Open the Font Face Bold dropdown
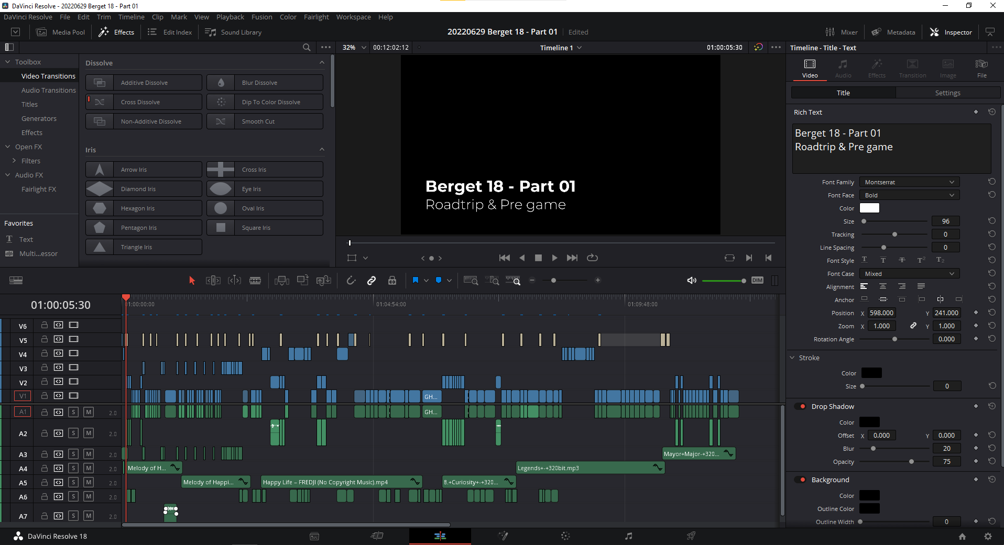The width and height of the screenshot is (1004, 545). (x=909, y=195)
